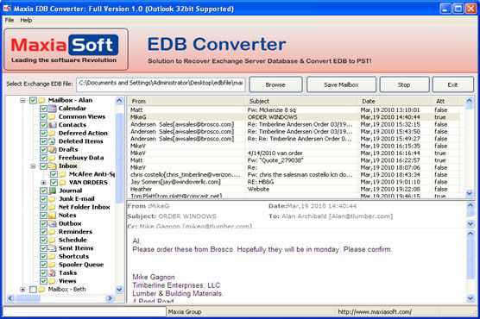Click the folder tree horizontal scrollbar thumb
Image resolution: width=480 pixels, height=319 pixels.
28,298
